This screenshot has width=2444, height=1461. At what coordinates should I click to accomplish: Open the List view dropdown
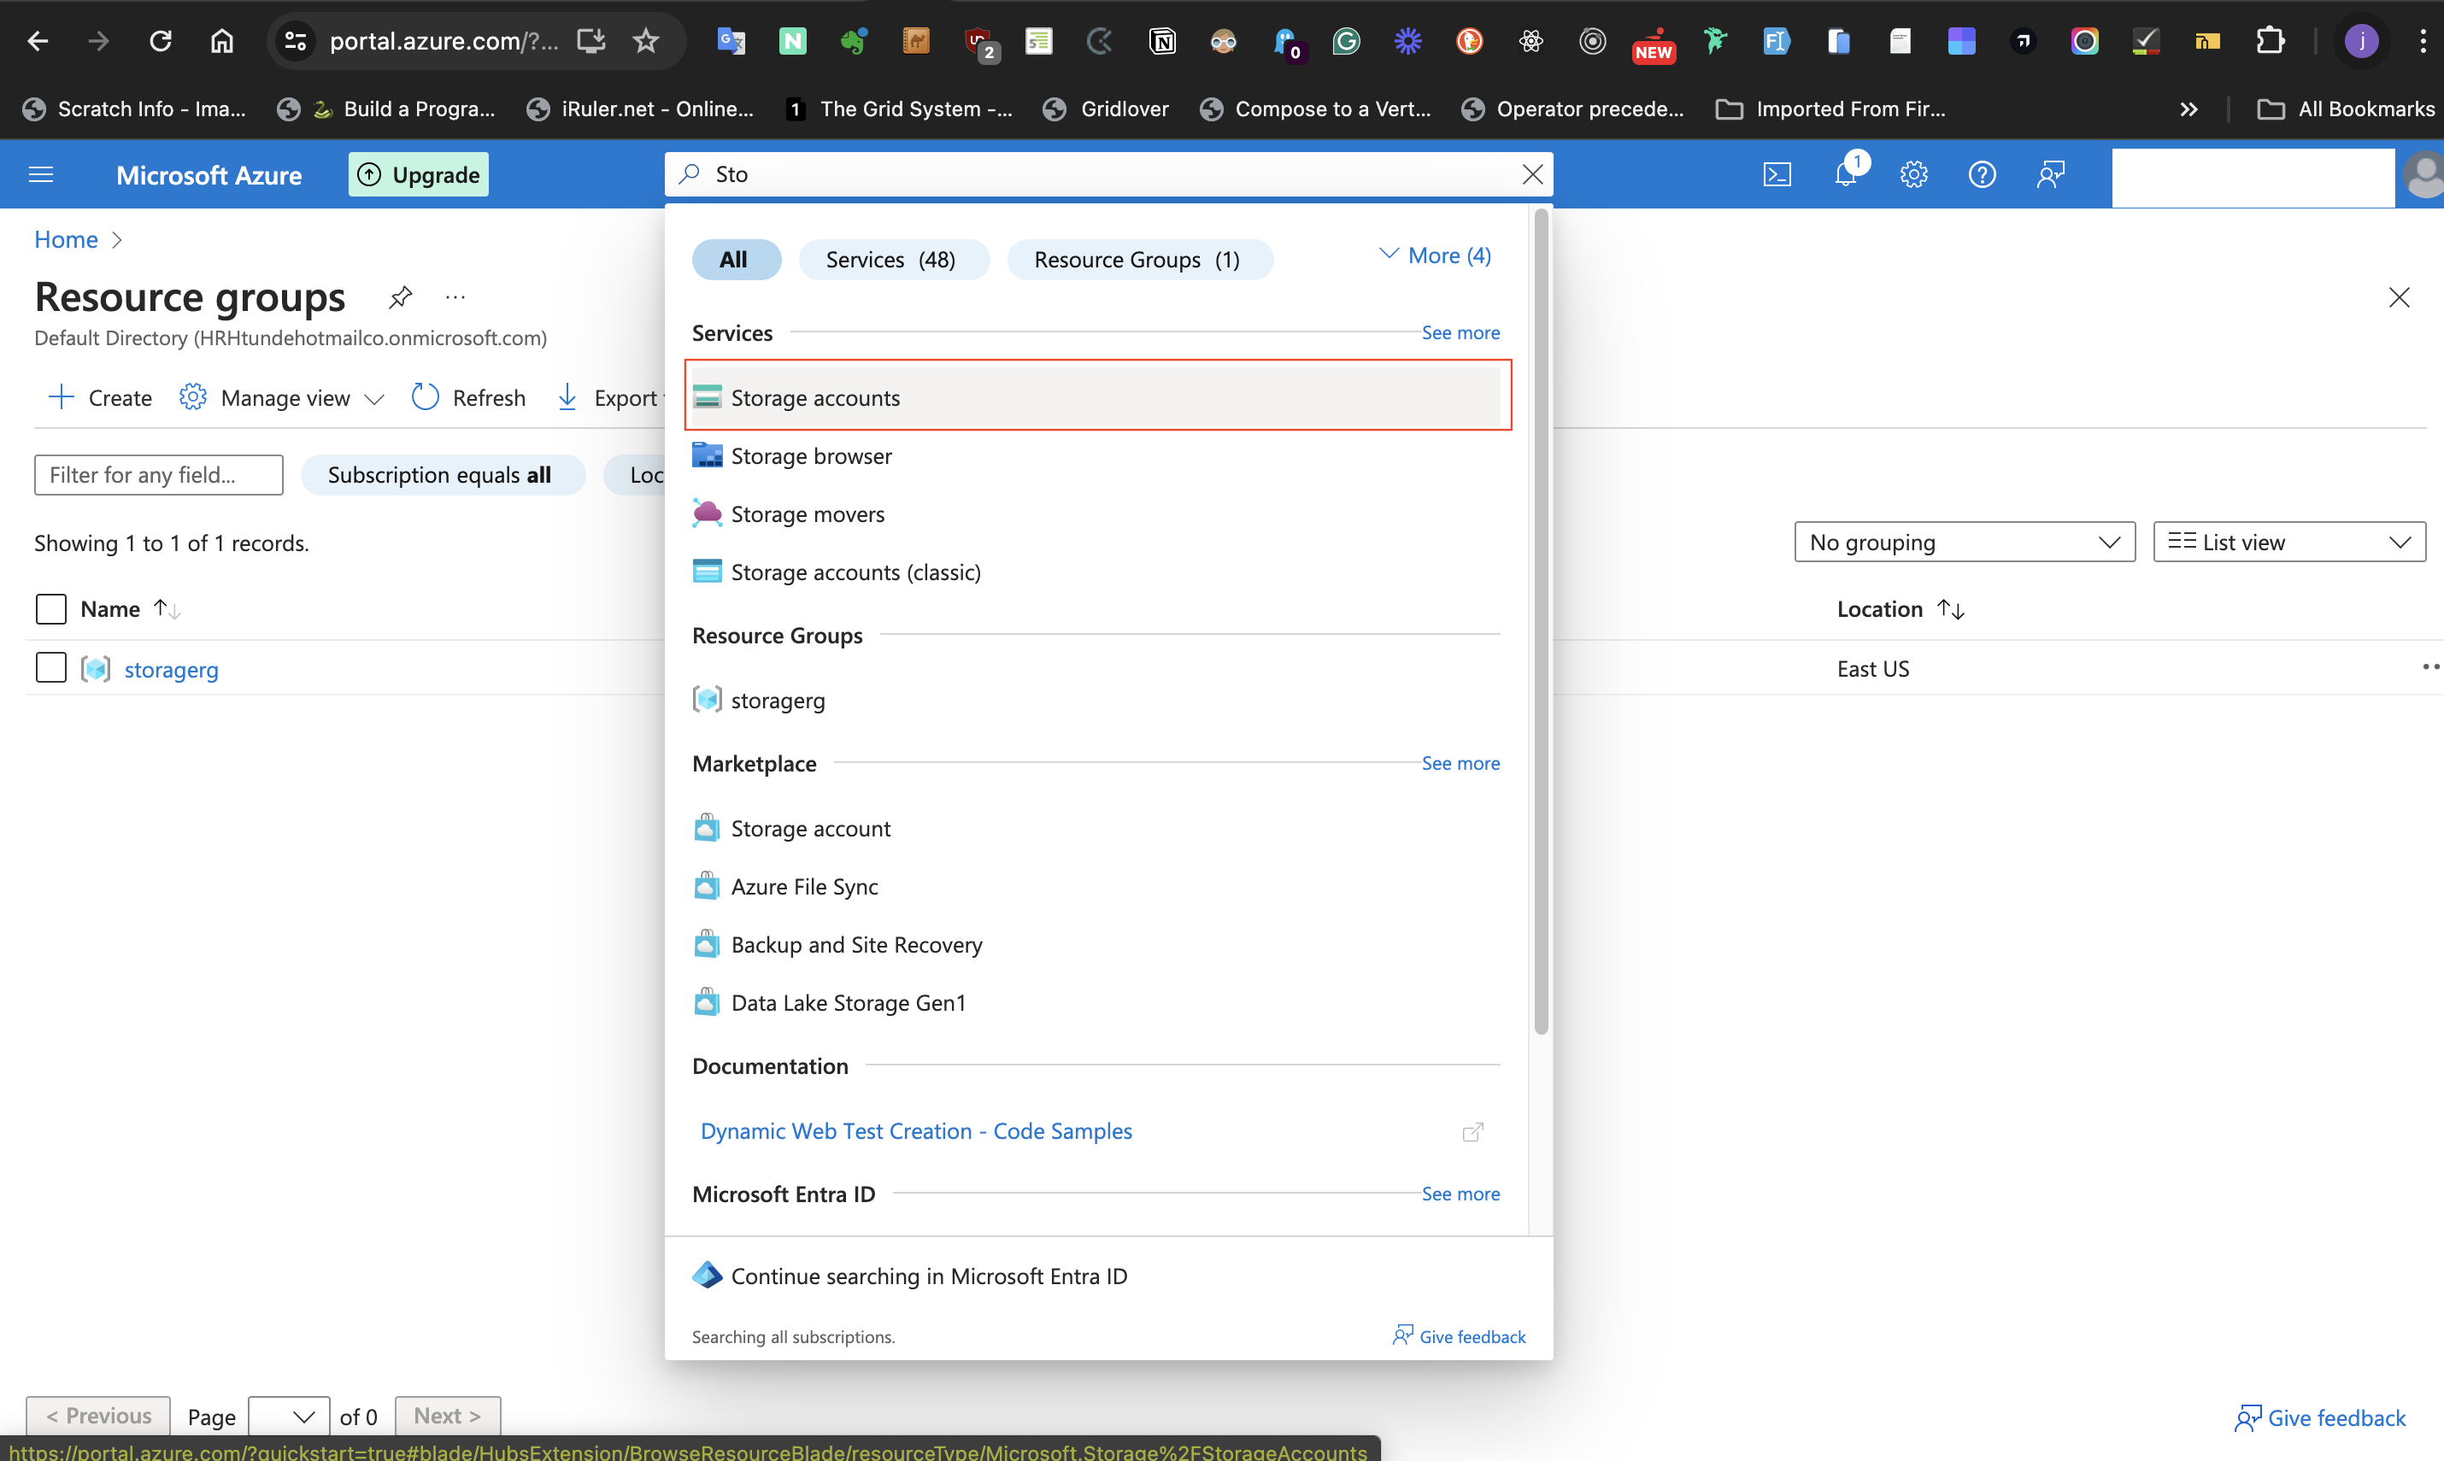click(x=2288, y=542)
